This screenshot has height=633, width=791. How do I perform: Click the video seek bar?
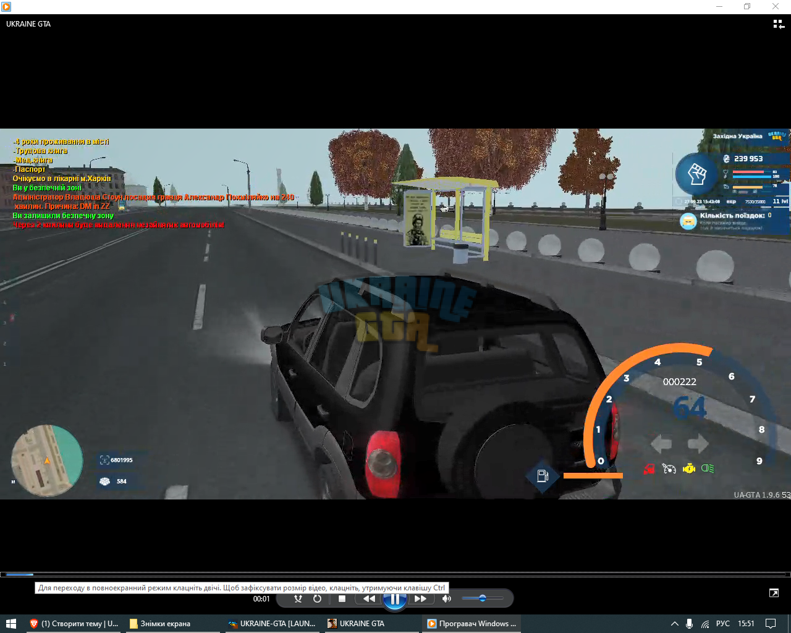click(395, 574)
